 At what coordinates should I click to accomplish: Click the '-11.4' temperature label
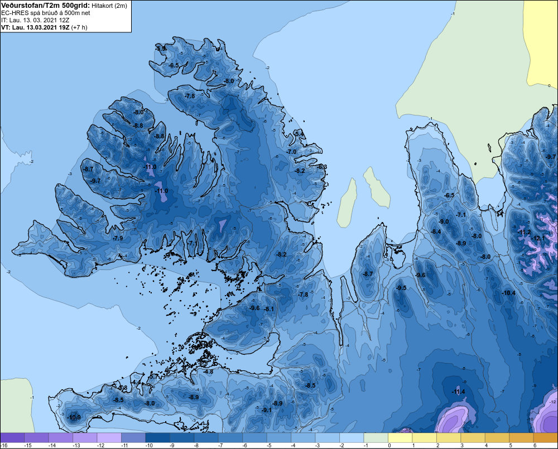click(x=459, y=392)
